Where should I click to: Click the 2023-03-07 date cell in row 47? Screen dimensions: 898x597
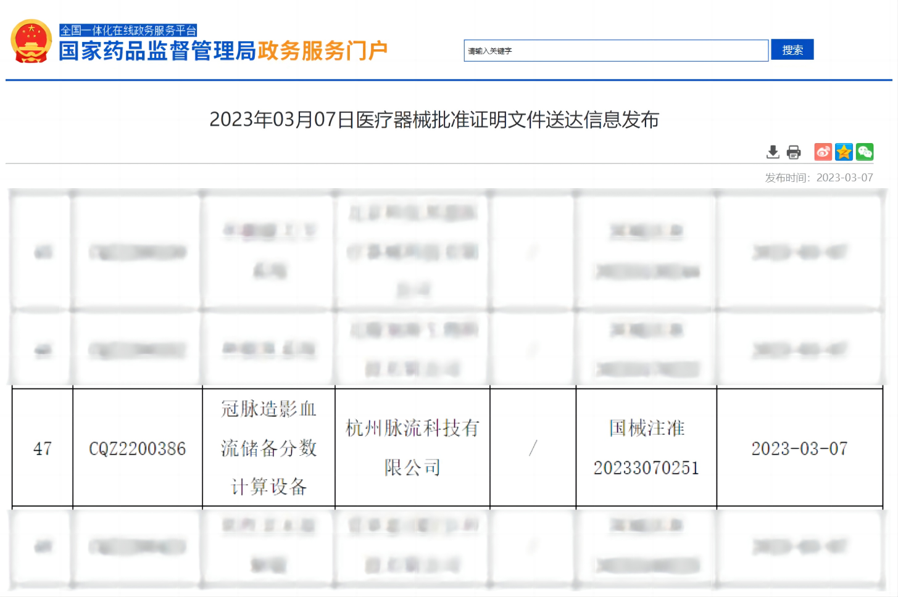(799, 448)
